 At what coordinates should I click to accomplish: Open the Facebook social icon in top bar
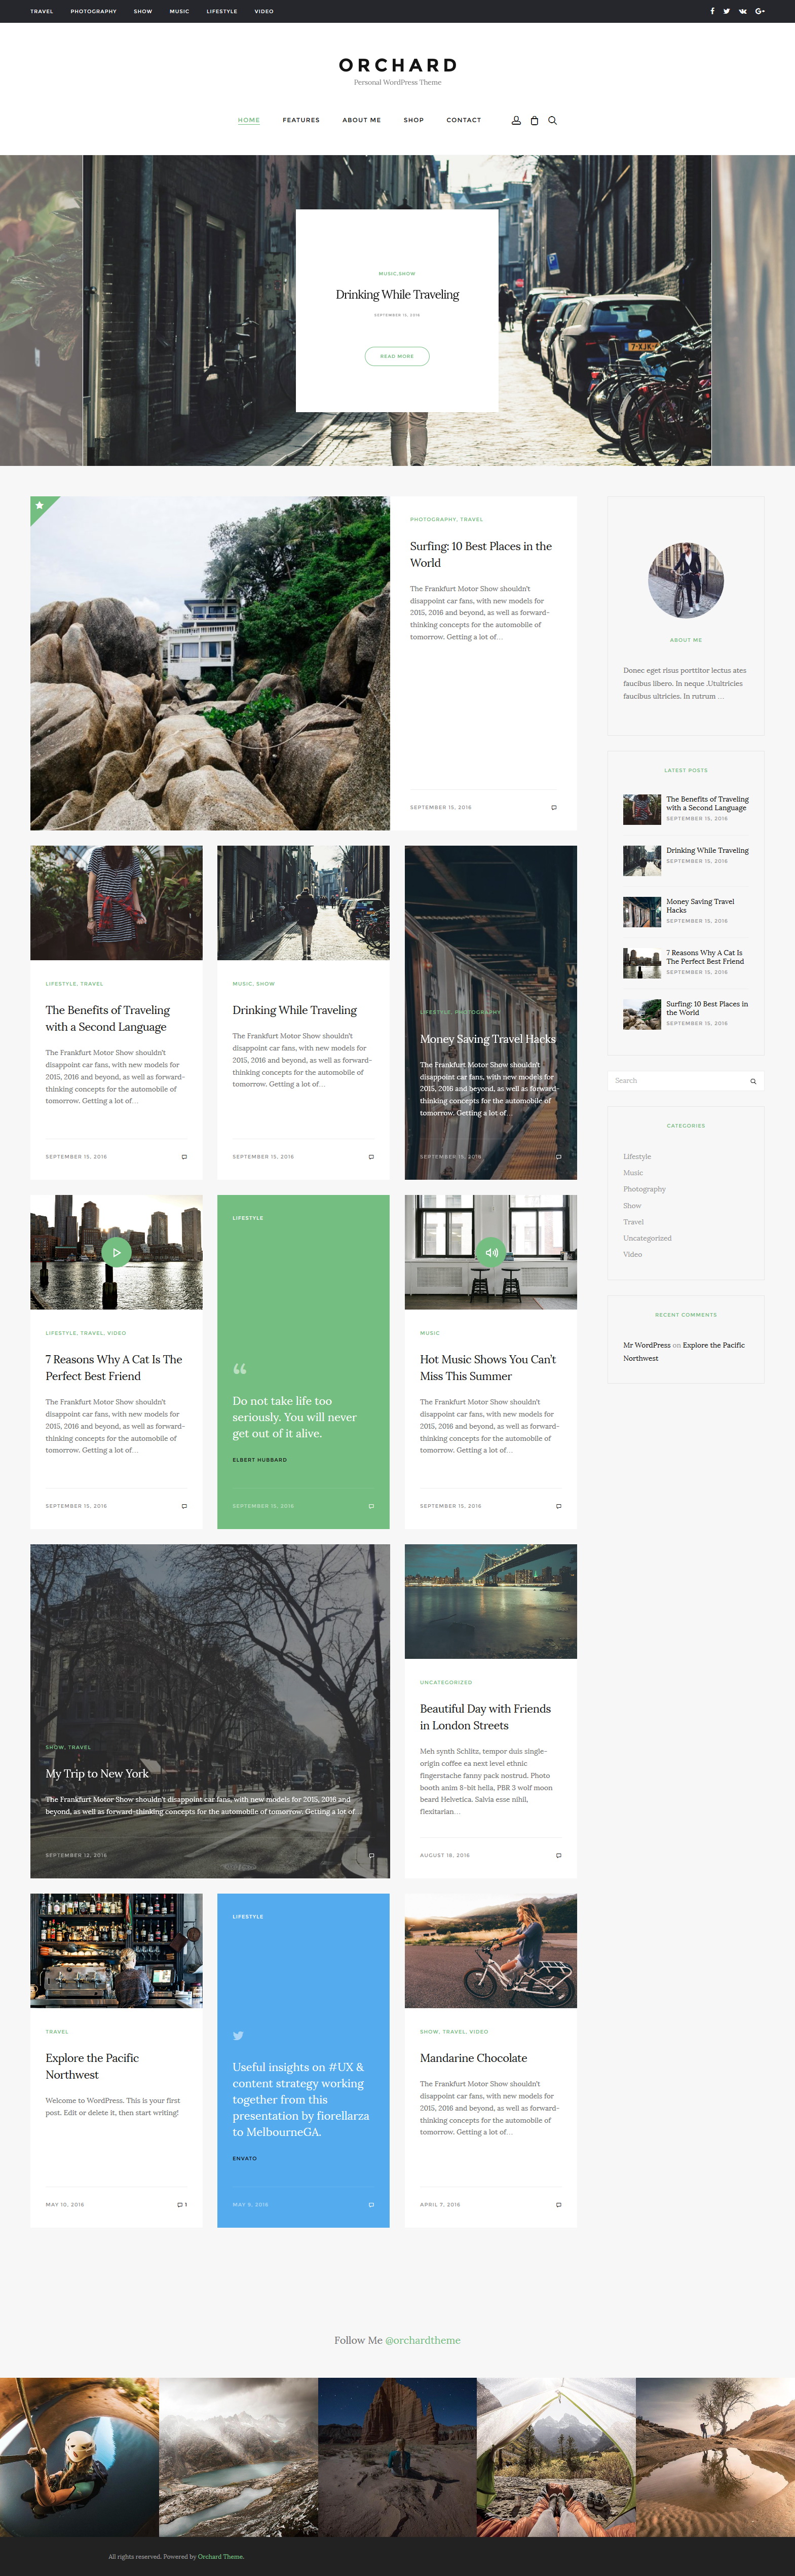(x=712, y=11)
